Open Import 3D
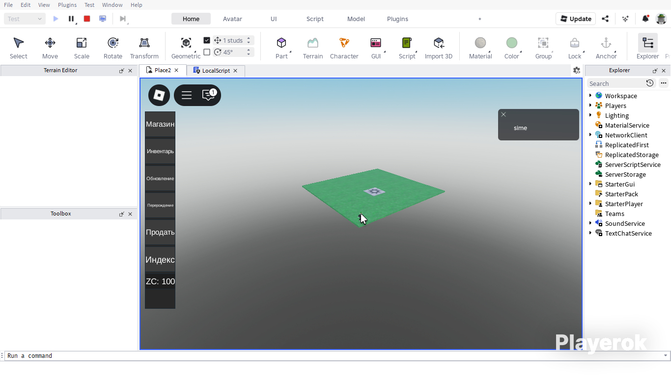 (x=439, y=48)
